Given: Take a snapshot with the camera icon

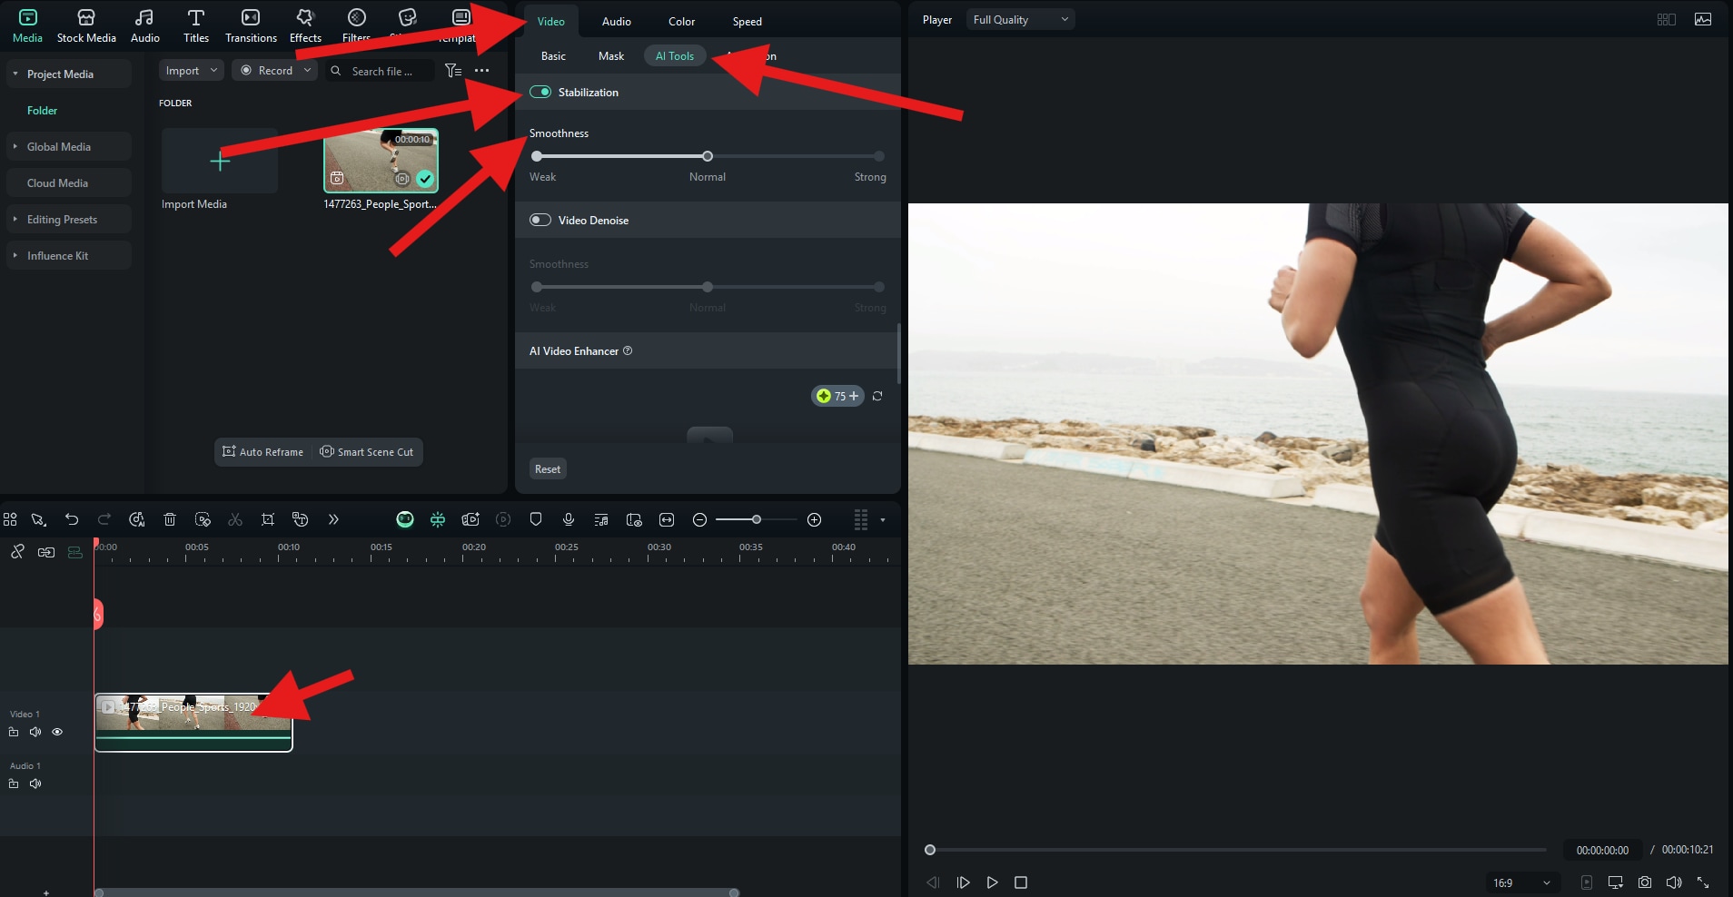Looking at the screenshot, I should coord(1645,882).
